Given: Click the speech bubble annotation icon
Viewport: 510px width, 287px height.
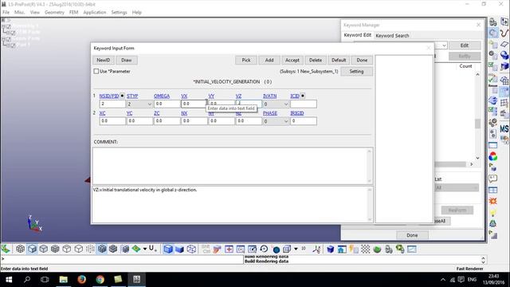Looking at the screenshot, I should tap(492, 179).
